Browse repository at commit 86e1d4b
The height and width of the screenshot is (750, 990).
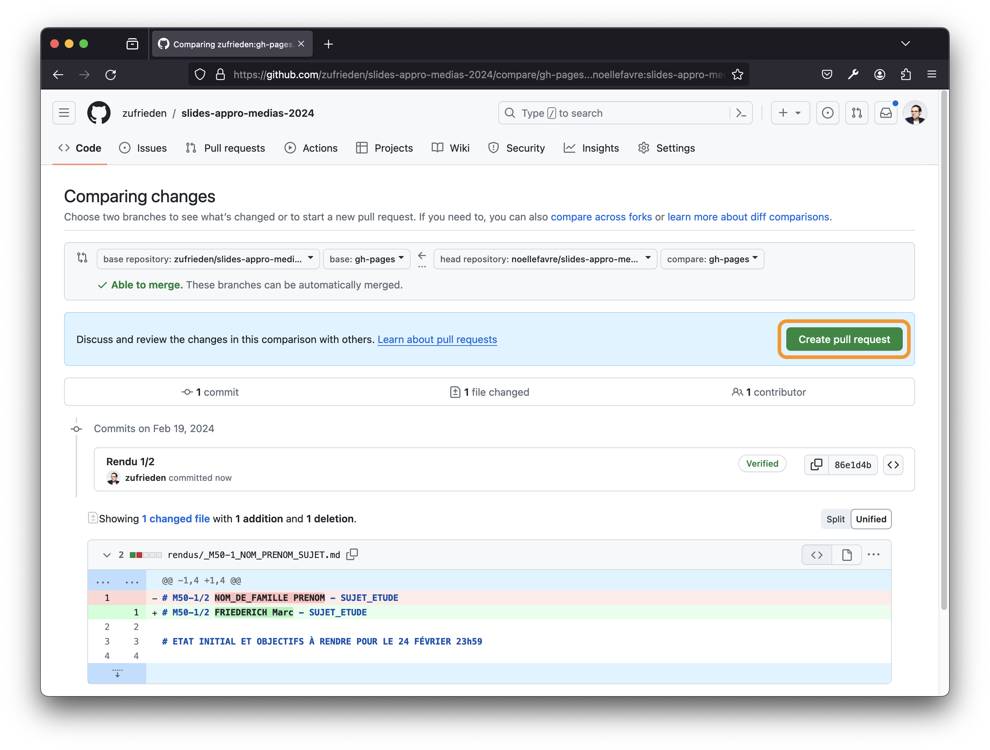[x=893, y=464]
